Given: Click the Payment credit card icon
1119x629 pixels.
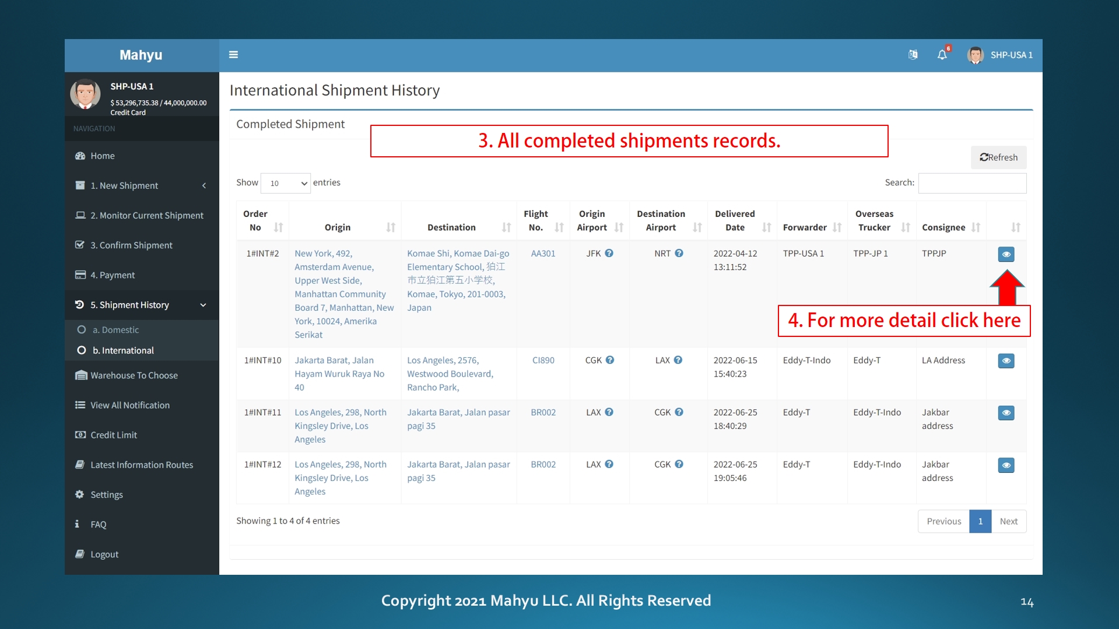Looking at the screenshot, I should (x=80, y=275).
